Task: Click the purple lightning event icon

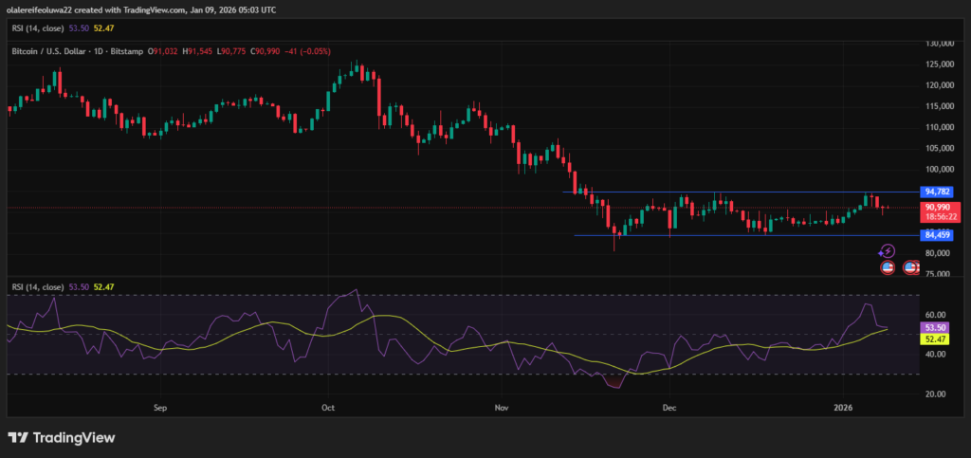Action: (x=887, y=251)
